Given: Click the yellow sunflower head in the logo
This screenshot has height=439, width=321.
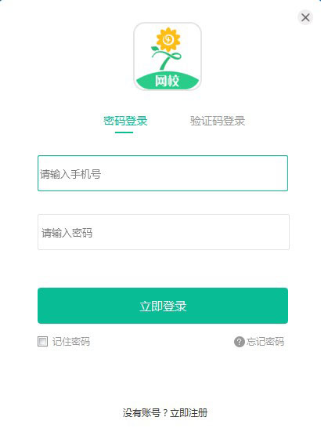Looking at the screenshot, I should 168,39.
